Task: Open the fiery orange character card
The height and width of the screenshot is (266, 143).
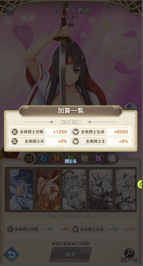Action: tap(48, 189)
